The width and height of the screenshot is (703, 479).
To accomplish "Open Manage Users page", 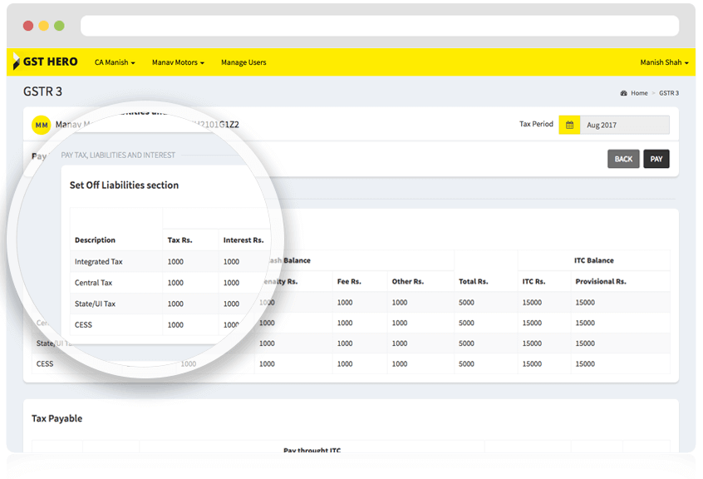I will point(243,62).
